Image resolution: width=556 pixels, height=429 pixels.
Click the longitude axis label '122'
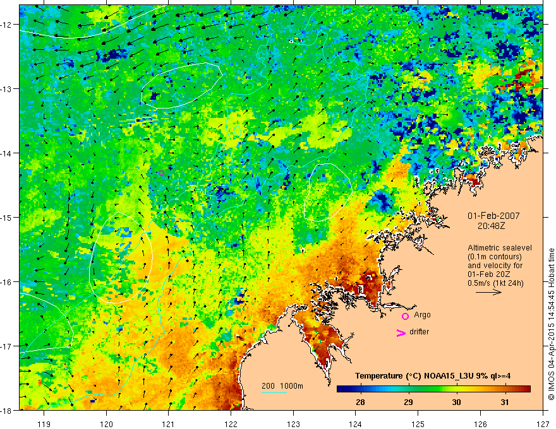231,424
